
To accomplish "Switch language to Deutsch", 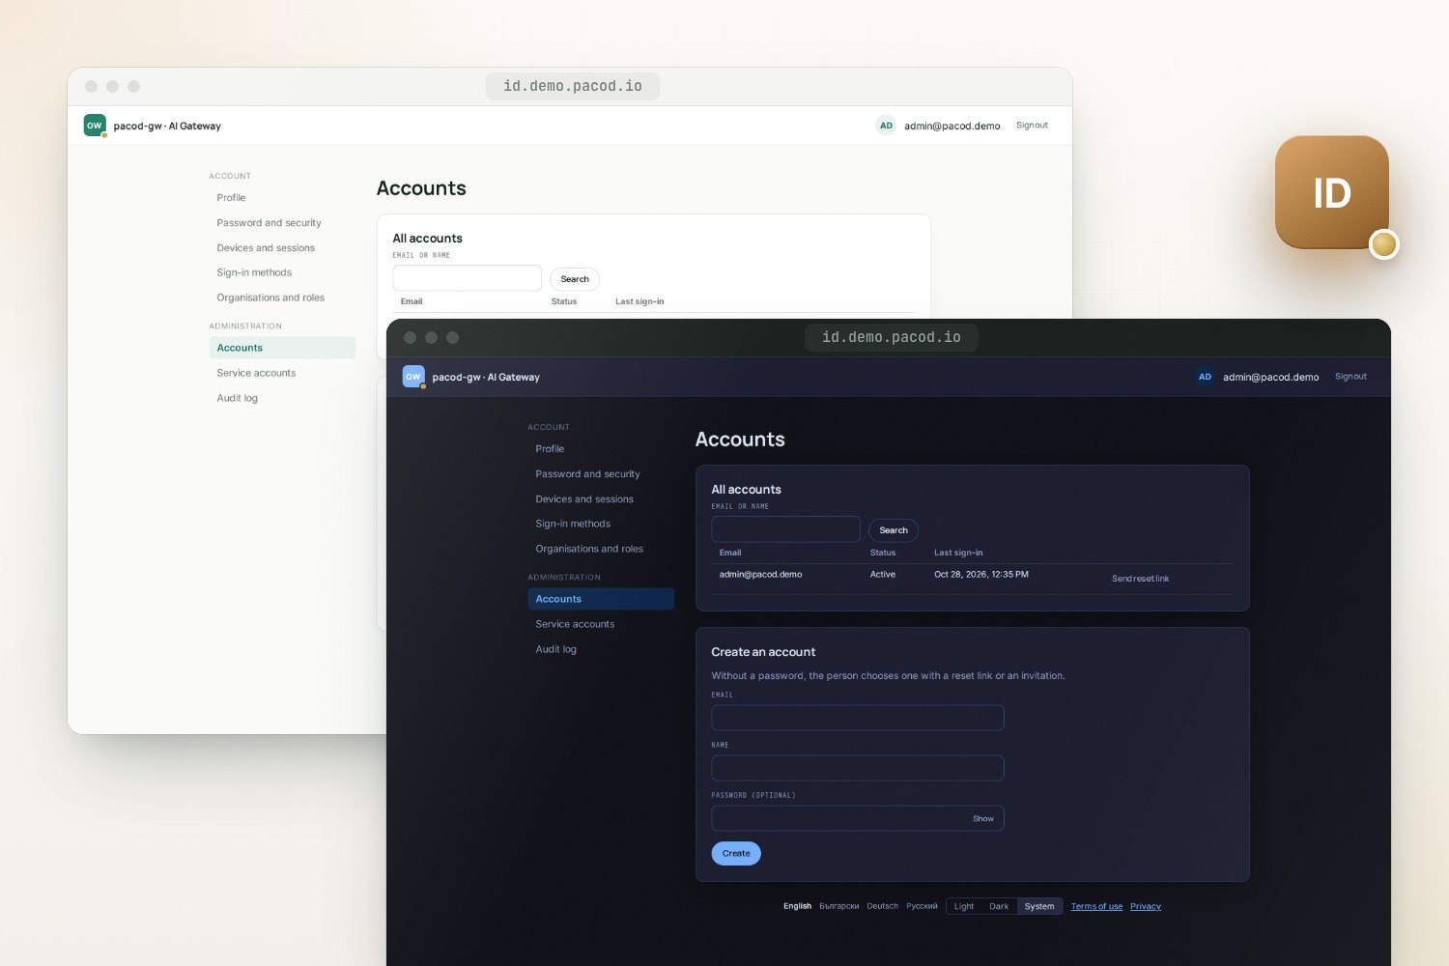I will tap(882, 906).
